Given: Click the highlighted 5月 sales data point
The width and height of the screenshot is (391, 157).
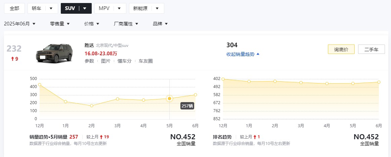Looking at the screenshot, I should 170,99.
